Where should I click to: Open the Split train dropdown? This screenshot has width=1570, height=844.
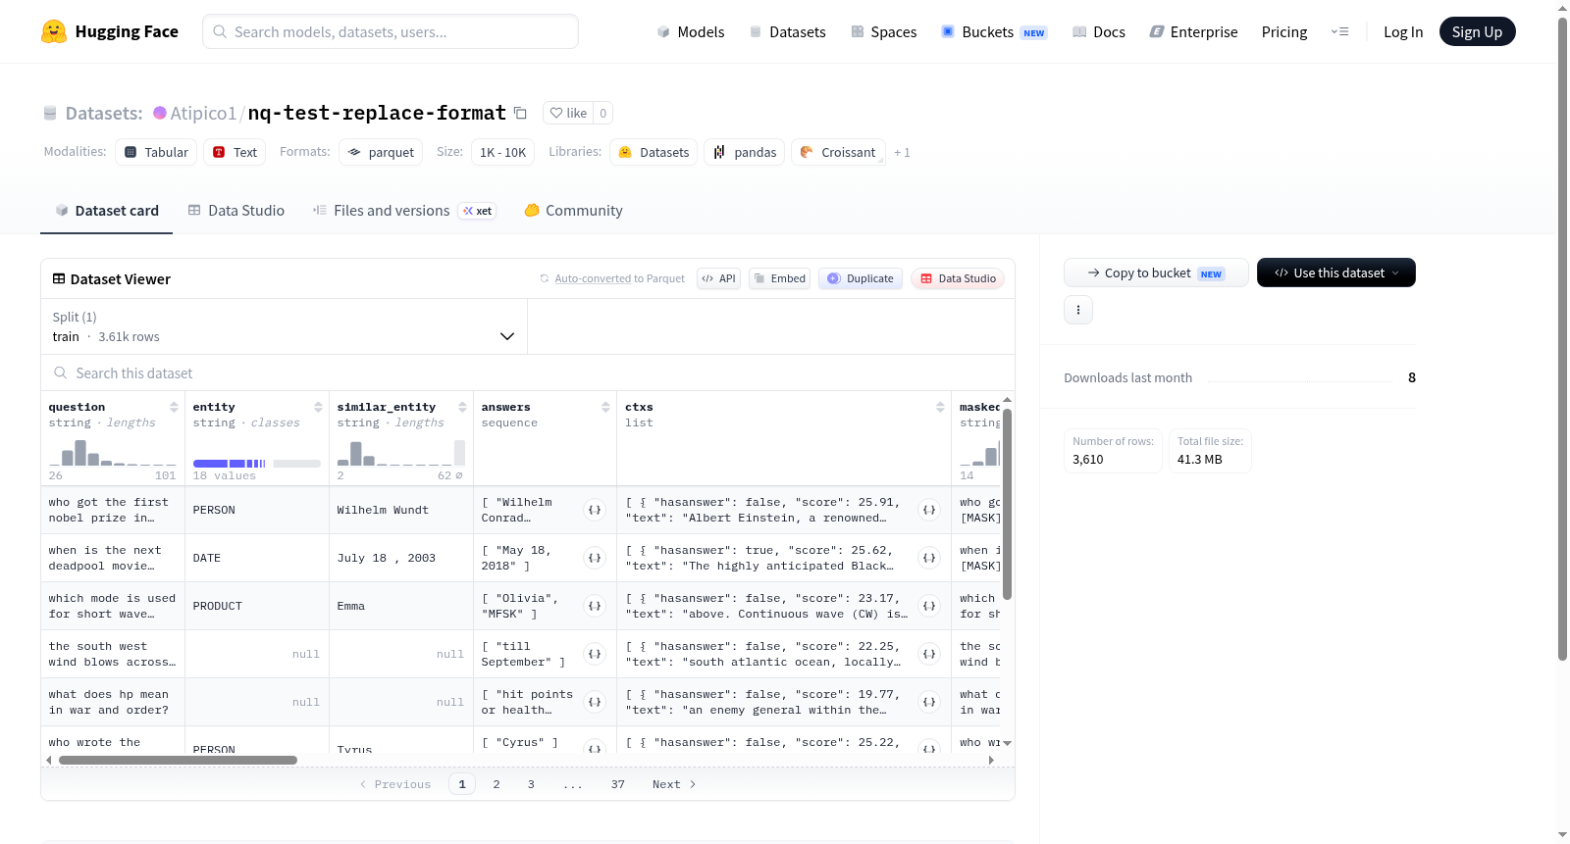[284, 326]
